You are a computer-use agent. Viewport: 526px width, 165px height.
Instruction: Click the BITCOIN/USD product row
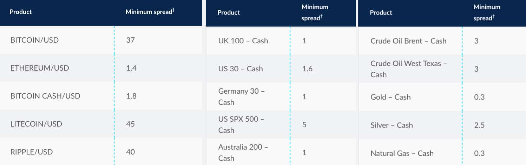pos(34,40)
